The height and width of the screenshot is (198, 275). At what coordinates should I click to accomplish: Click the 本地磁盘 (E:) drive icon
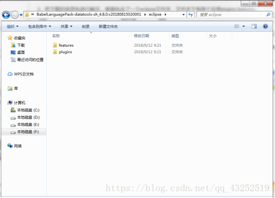tap(13, 125)
